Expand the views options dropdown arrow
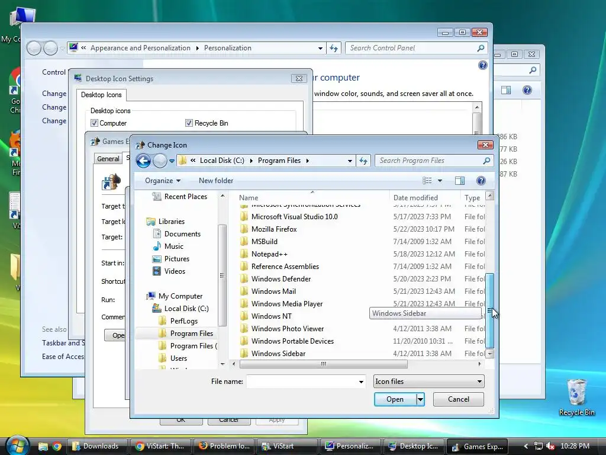 click(x=440, y=181)
